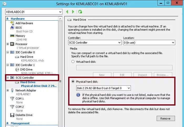Viewport: 184px width, 127px height.
Task: Click the Boot from CD label
Action: tap(24, 31)
